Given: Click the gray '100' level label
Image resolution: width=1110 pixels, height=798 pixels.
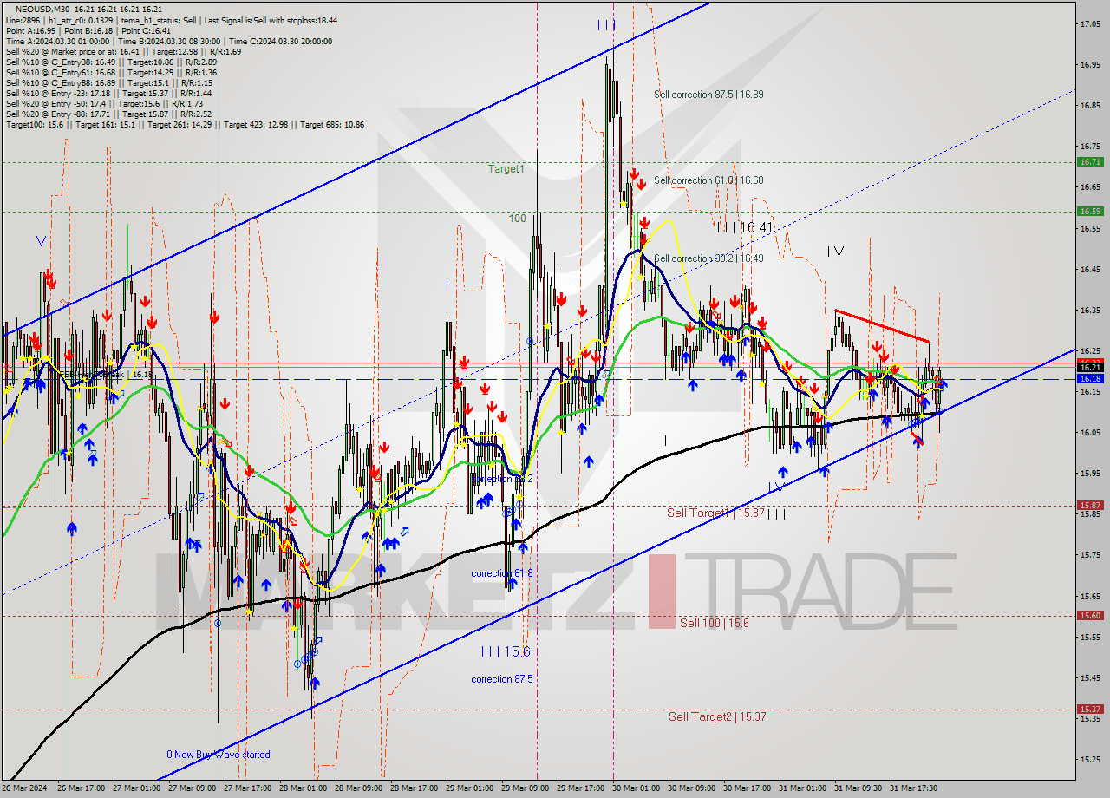Looking at the screenshot, I should [518, 219].
